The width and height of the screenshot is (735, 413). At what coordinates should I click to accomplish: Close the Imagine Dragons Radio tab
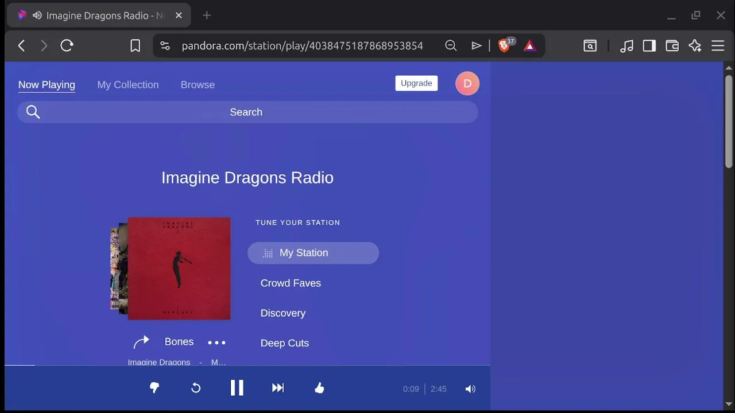(179, 15)
